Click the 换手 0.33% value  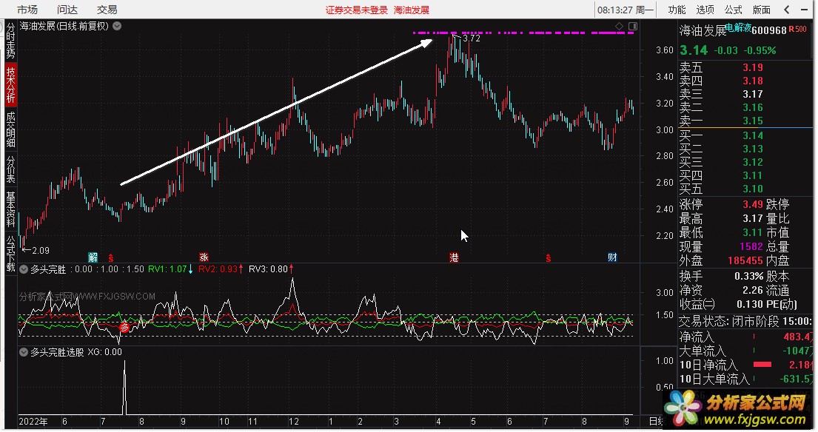point(749,276)
